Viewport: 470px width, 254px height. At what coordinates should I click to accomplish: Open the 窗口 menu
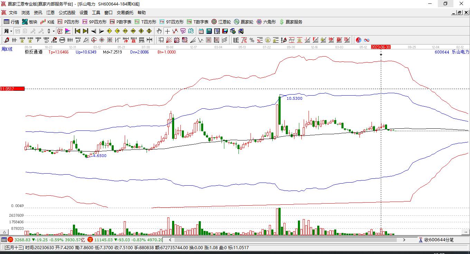(x=109, y=12)
